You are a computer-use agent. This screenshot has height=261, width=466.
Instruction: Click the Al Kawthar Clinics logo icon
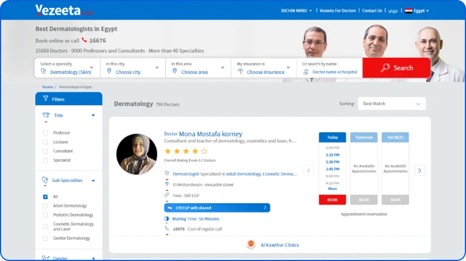tap(251, 244)
